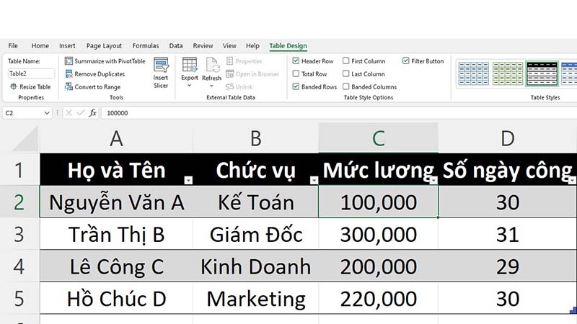Click the cancel X icon in formula bar
Screen dimensions: 577x324
(69, 113)
